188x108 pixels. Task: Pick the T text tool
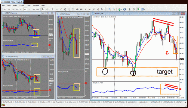pos(73,9)
